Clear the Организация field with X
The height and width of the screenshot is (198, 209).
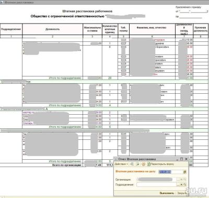181,179
